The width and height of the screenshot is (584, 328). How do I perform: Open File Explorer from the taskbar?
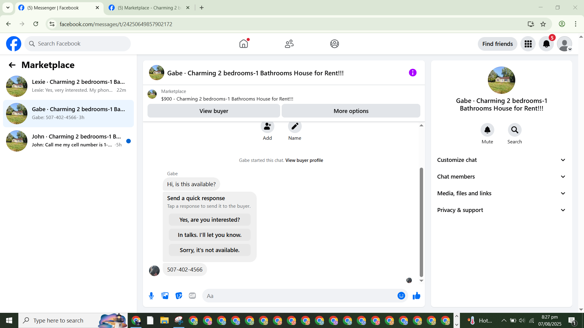[x=165, y=320]
